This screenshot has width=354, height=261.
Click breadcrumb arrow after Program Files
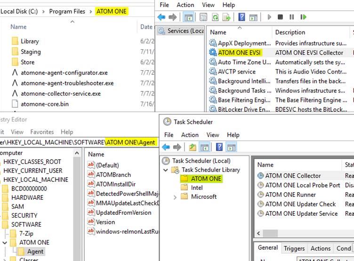tap(91, 11)
